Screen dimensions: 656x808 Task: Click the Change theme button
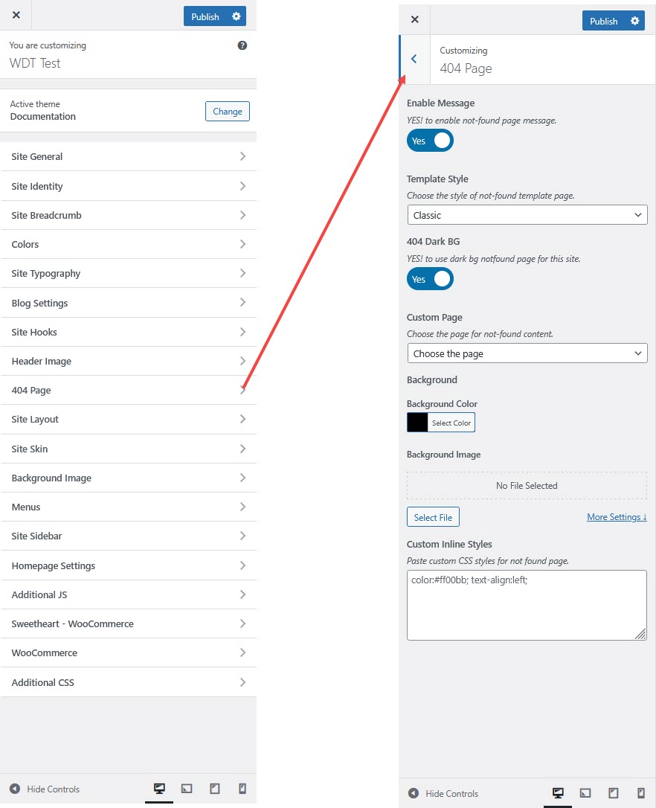[x=227, y=112]
